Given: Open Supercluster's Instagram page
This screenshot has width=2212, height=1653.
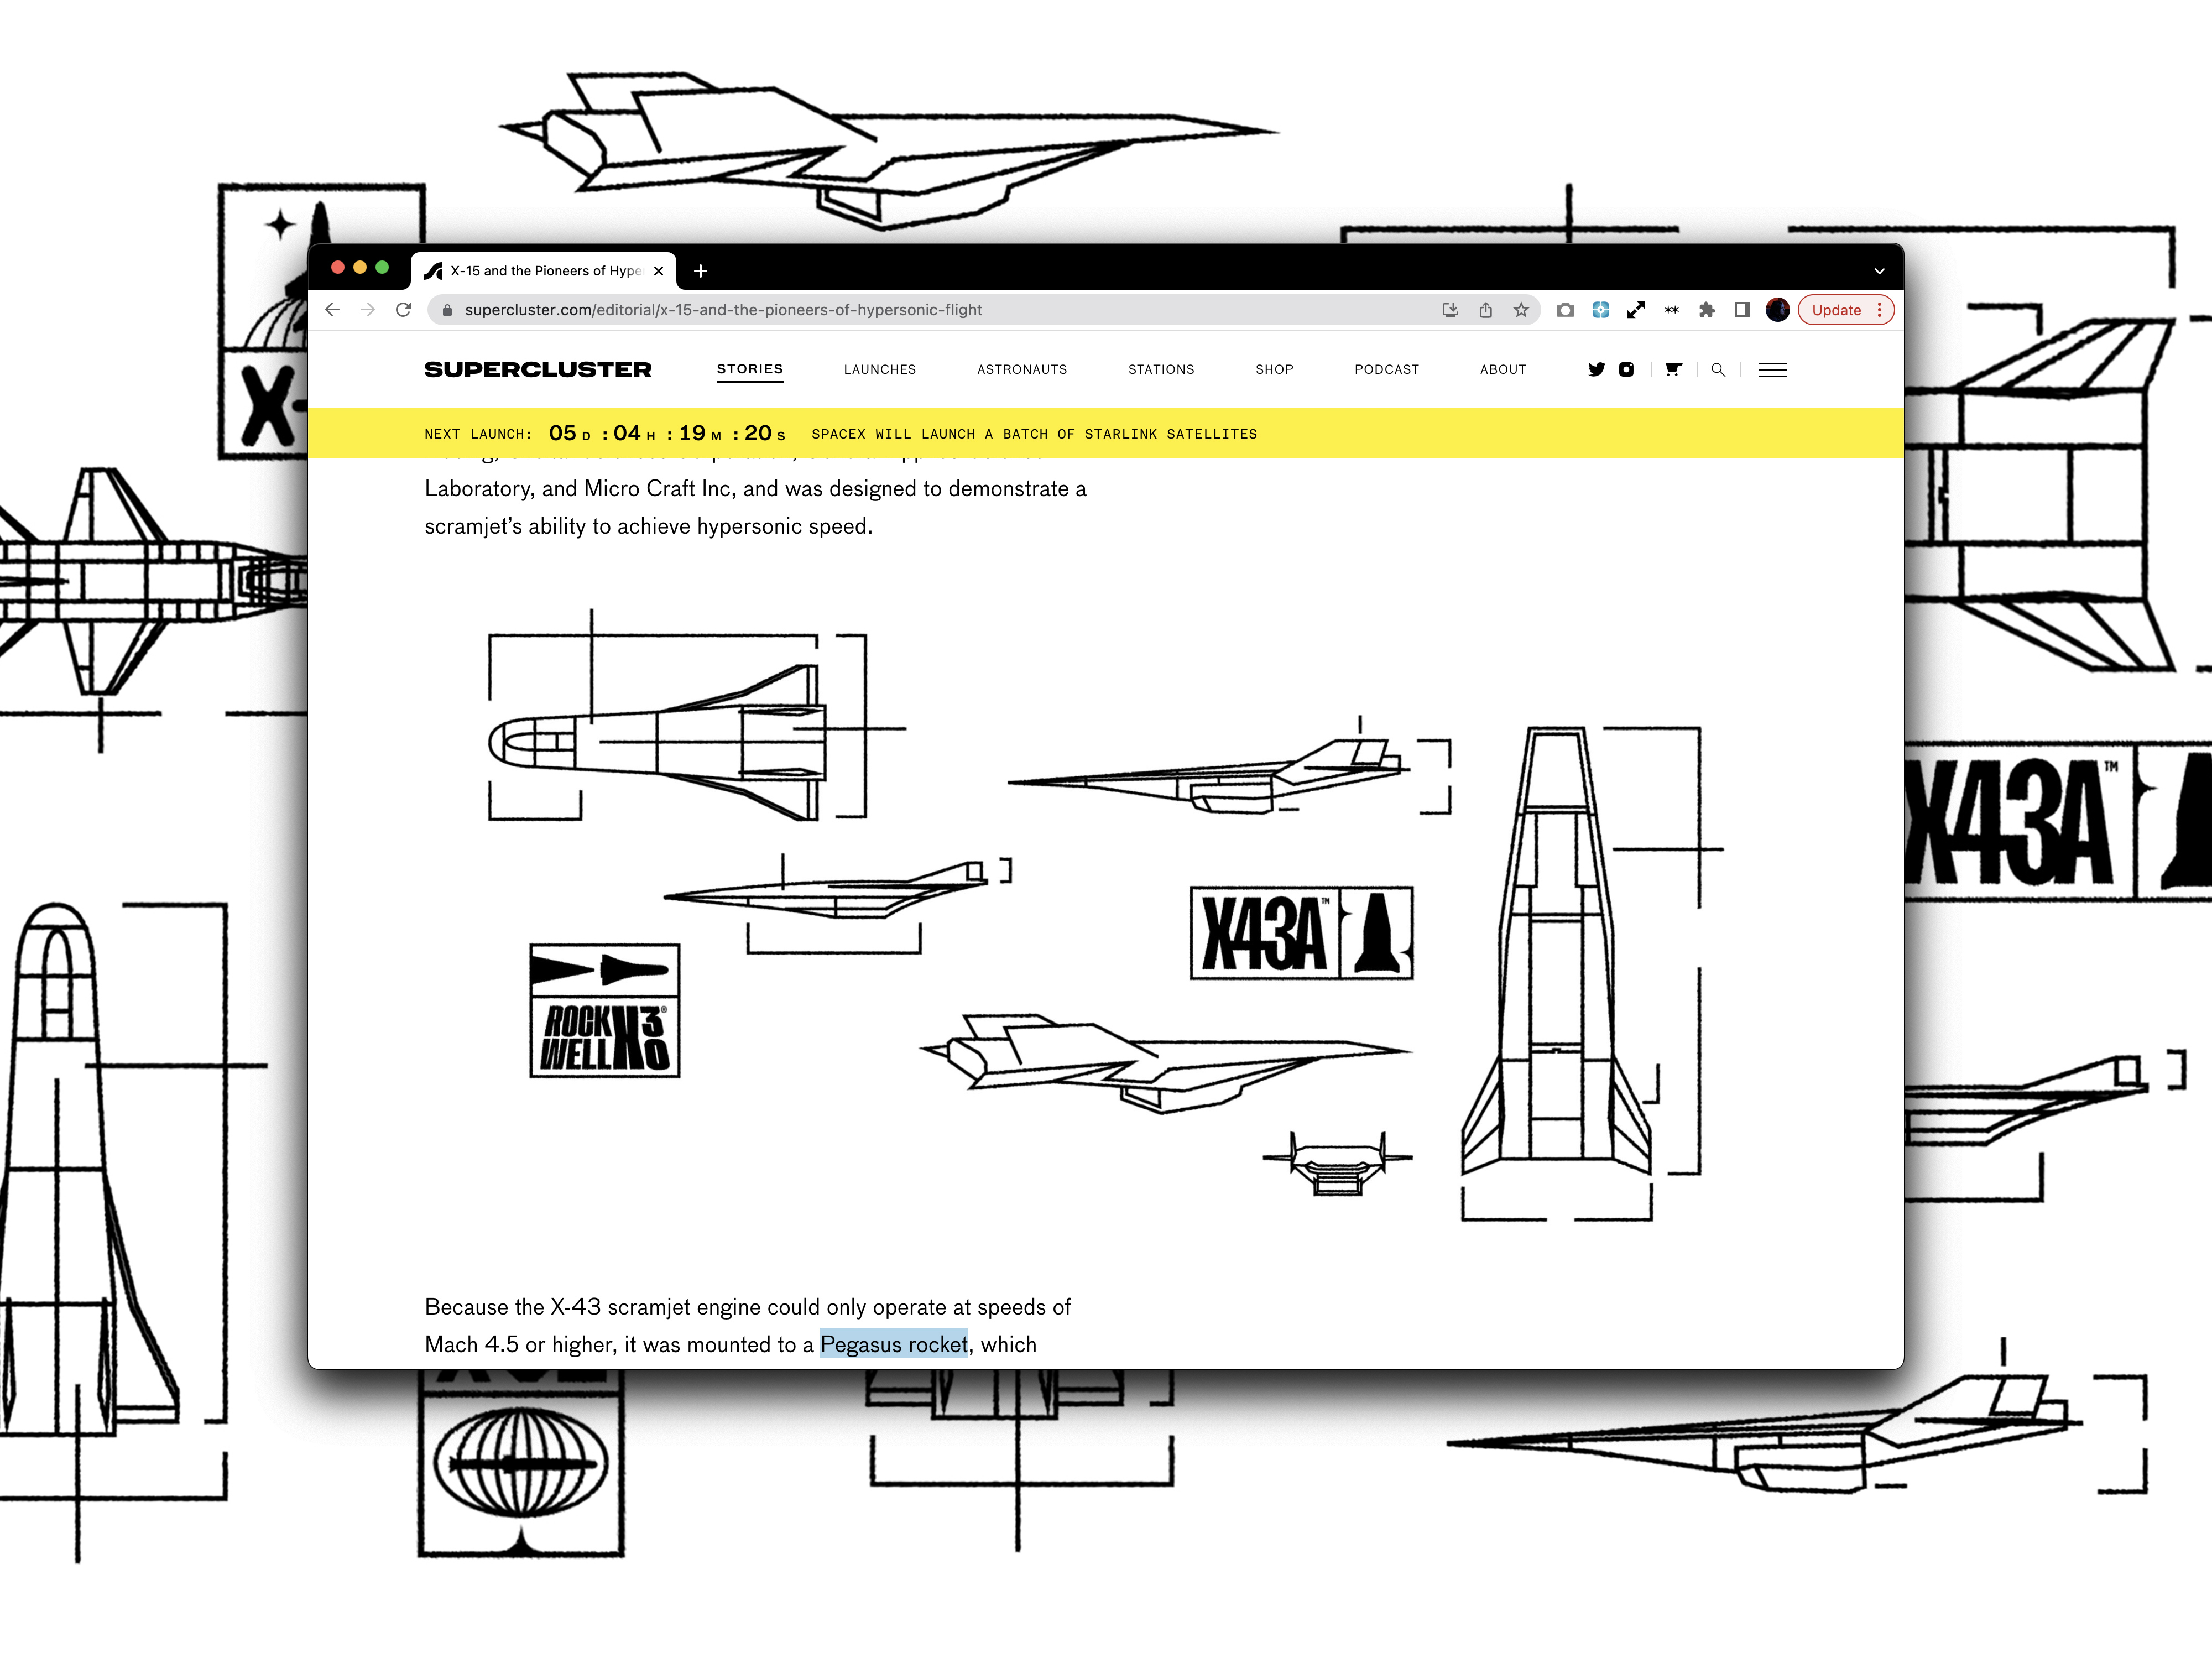Looking at the screenshot, I should pyautogui.click(x=1626, y=369).
